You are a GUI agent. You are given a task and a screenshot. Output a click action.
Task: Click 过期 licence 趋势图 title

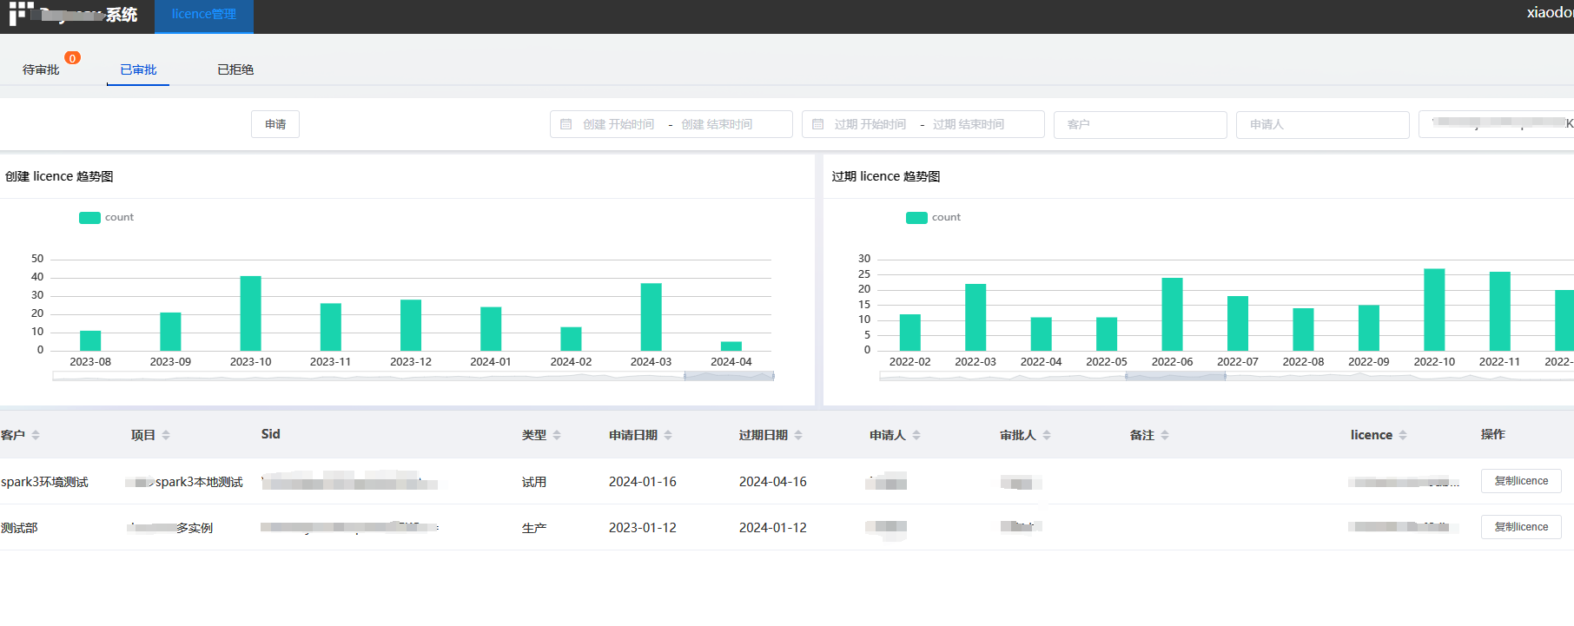tap(886, 176)
